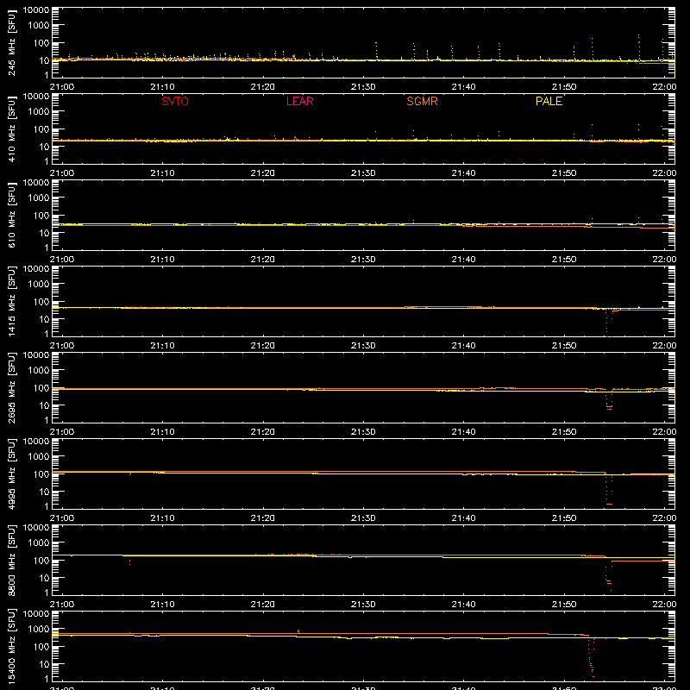
Task: Click the 21:00 time label of the 1415 MHz plot
Action: point(61,346)
